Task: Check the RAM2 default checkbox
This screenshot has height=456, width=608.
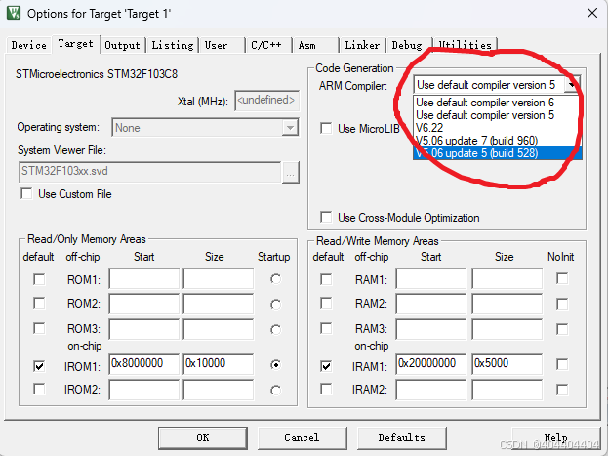Action: point(326,303)
